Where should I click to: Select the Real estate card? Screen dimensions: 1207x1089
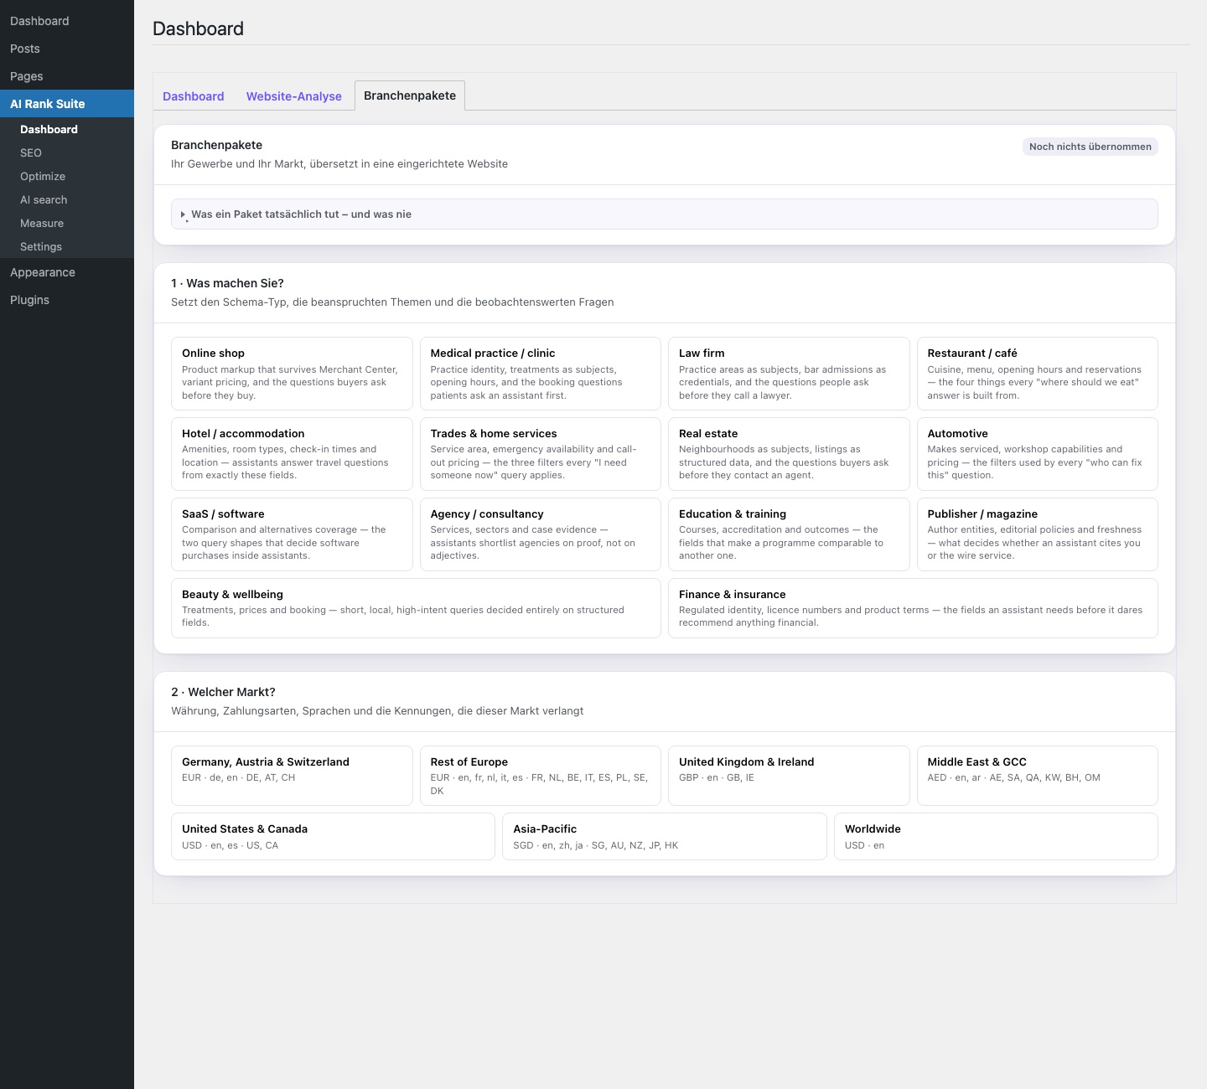pos(789,454)
